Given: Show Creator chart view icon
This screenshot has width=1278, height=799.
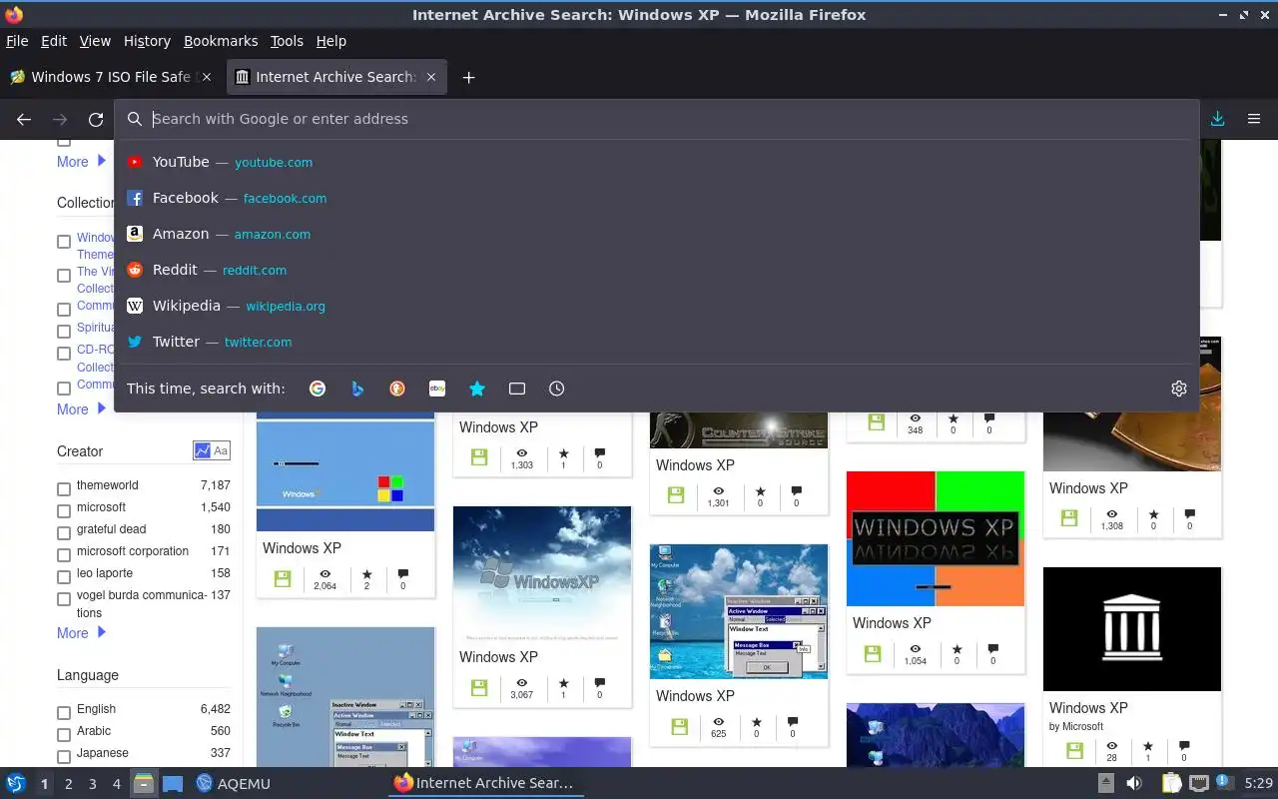Looking at the screenshot, I should click(x=203, y=450).
